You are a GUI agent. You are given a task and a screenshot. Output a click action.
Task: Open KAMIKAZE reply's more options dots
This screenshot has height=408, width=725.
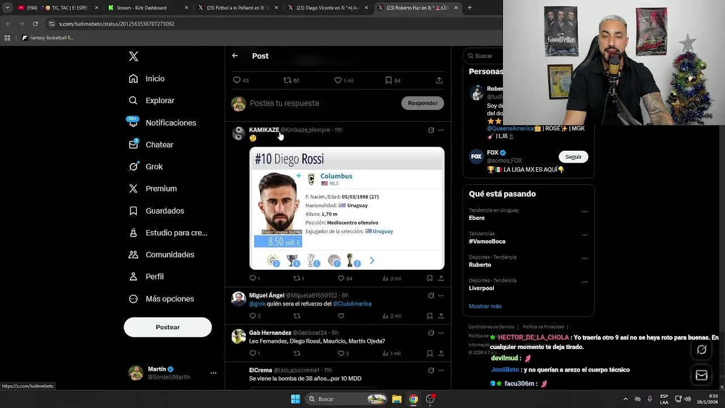441,130
